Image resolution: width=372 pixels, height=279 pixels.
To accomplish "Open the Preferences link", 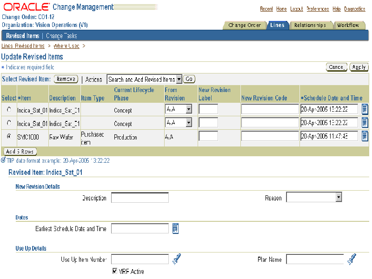I will 318,9.
